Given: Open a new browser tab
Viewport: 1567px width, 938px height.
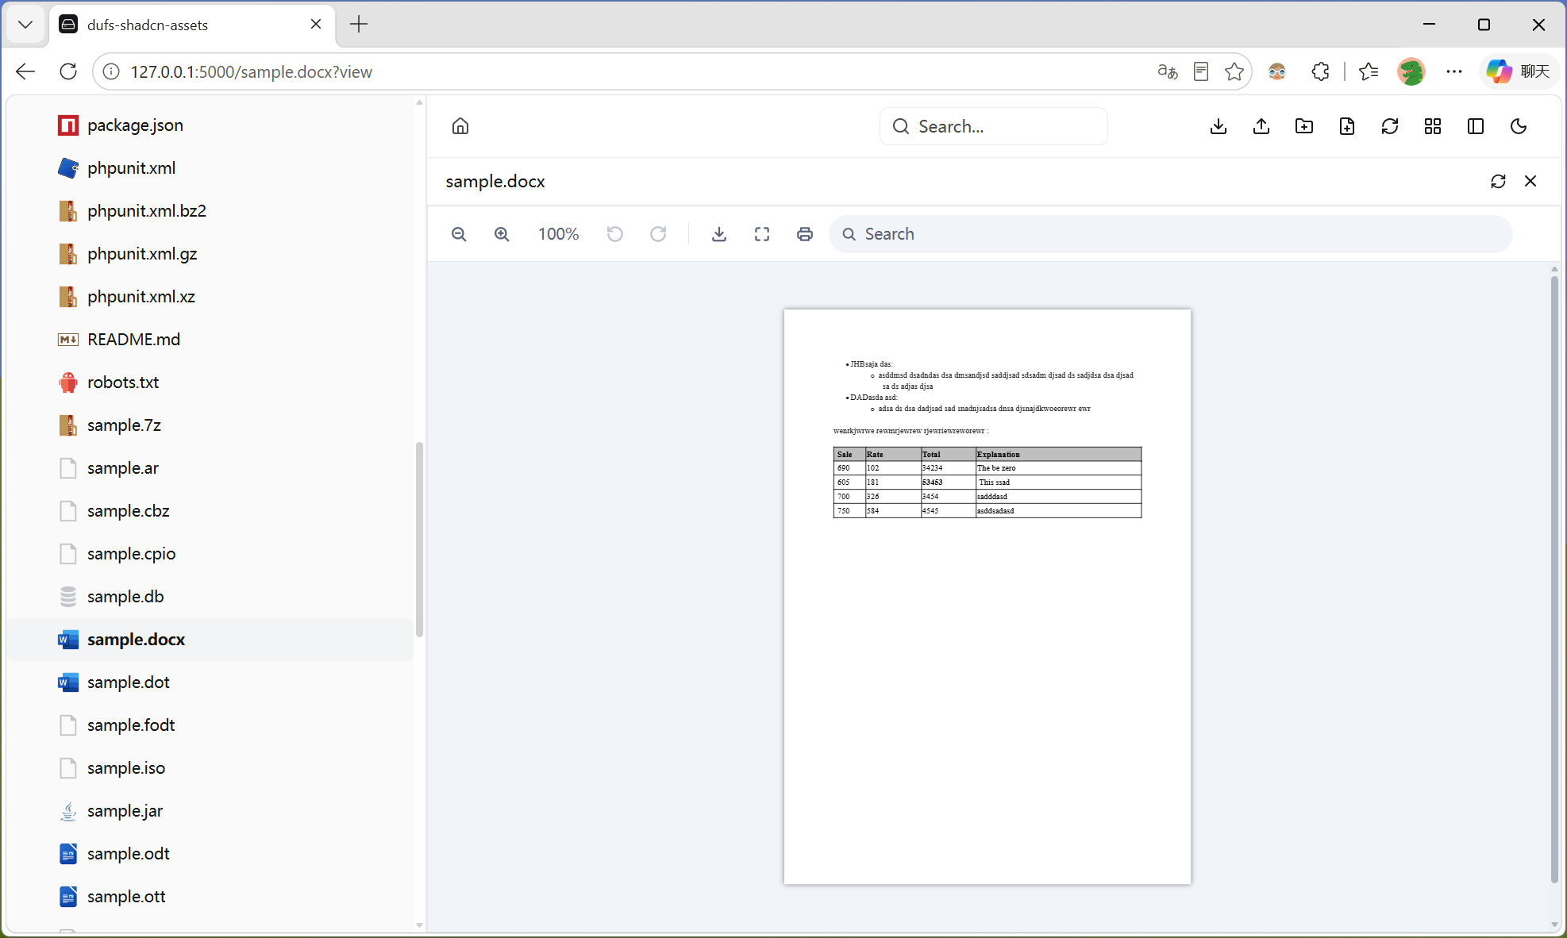Looking at the screenshot, I should click(x=359, y=25).
